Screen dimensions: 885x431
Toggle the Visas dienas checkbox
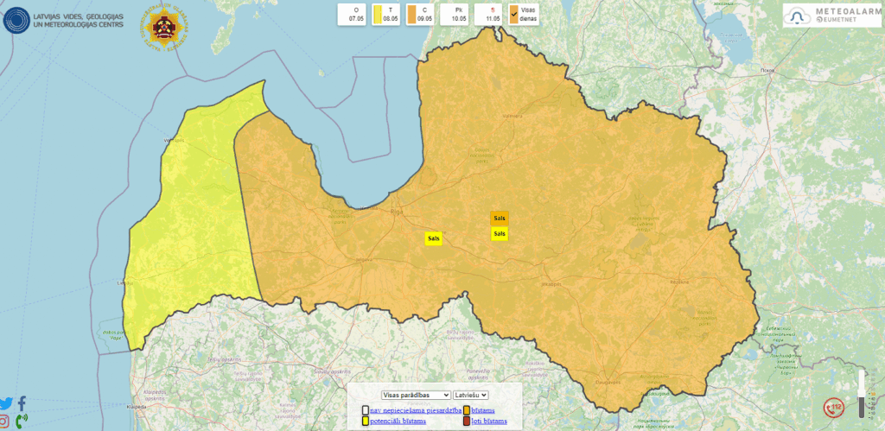(514, 13)
